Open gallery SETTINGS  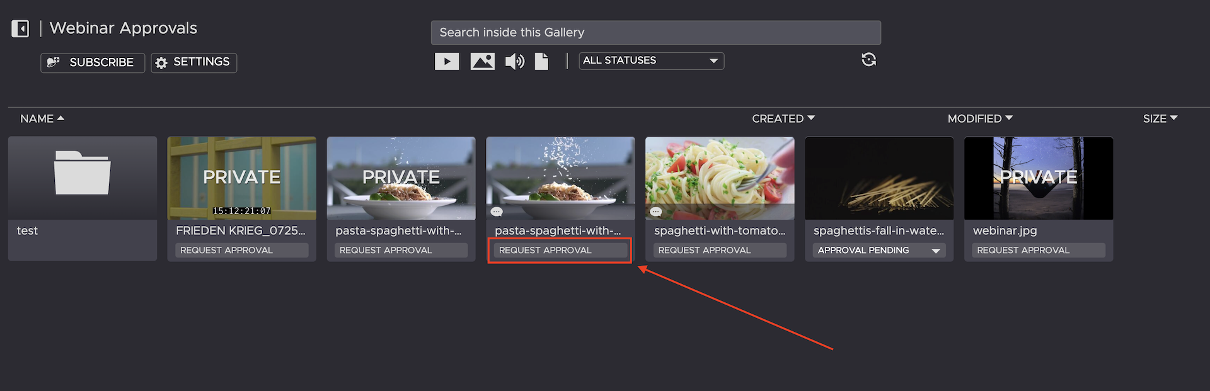(193, 62)
